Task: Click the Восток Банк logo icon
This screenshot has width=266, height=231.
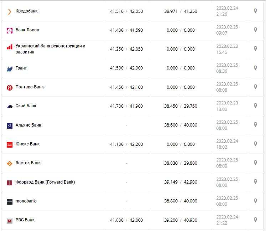Action: coord(10,163)
